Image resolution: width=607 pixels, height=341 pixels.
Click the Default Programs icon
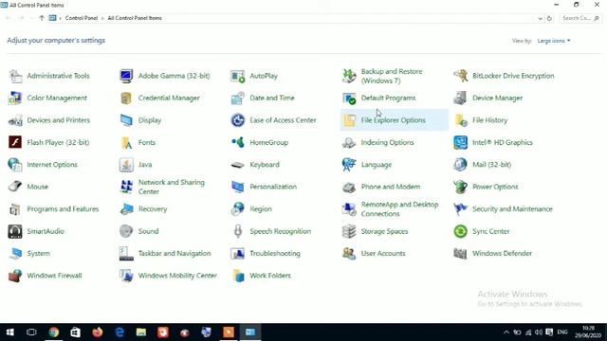349,99
